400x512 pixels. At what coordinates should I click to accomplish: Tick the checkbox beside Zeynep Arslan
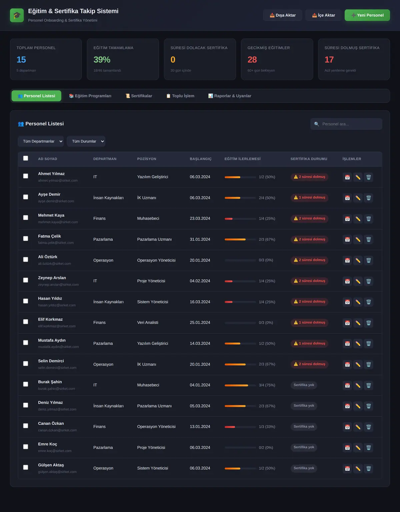pyautogui.click(x=26, y=280)
